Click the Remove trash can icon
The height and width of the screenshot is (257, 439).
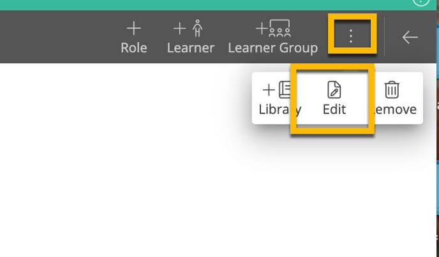392,89
